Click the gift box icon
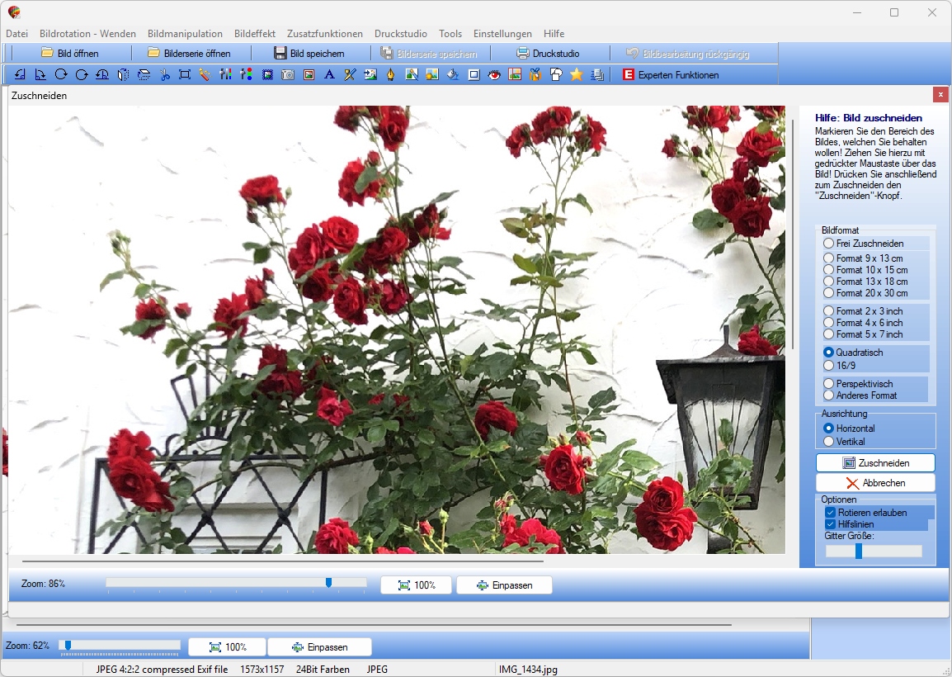 tap(535, 75)
